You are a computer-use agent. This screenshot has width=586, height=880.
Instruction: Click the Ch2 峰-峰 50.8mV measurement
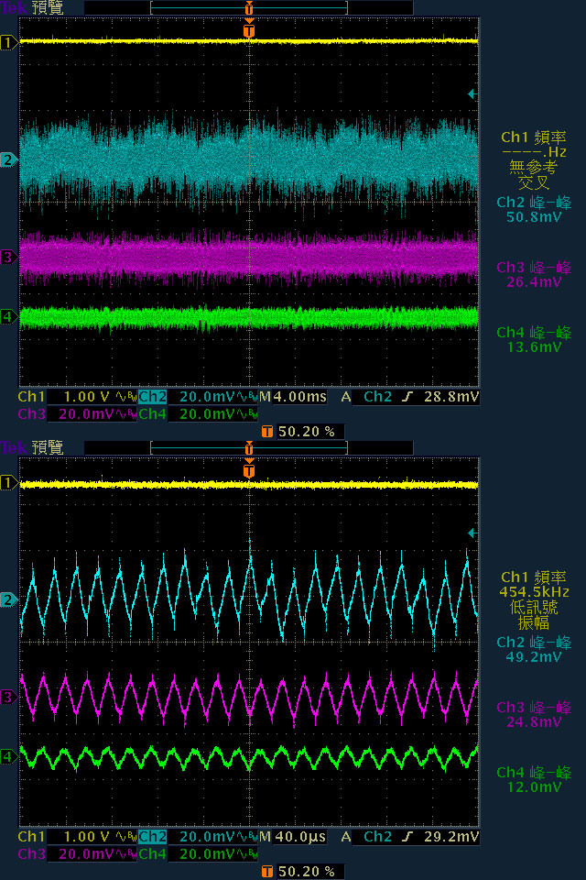tap(534, 209)
